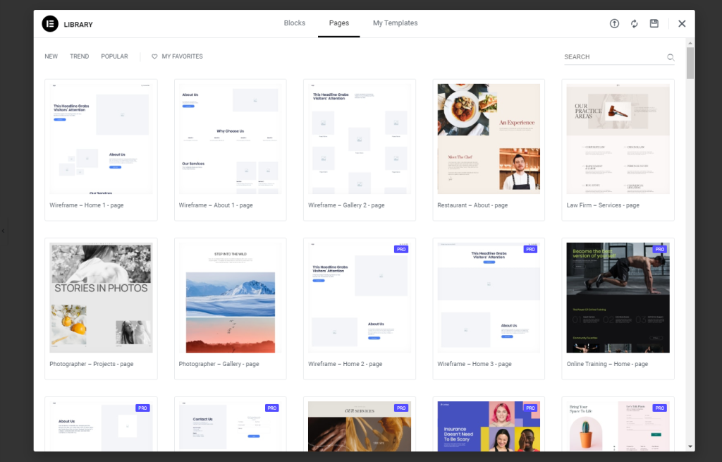Select the TREND filter
The image size is (722, 462).
click(x=79, y=56)
